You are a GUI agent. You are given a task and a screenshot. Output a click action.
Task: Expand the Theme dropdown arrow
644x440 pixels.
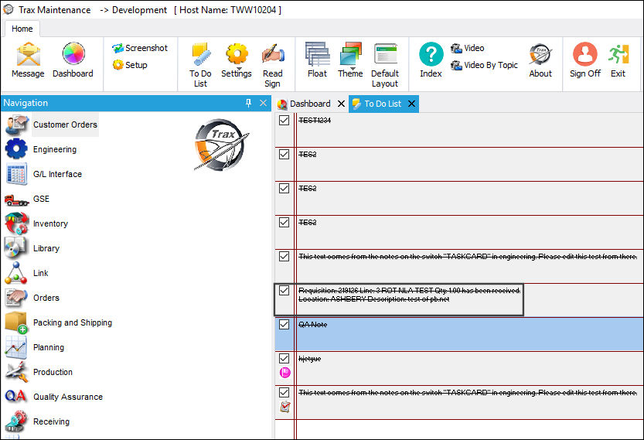[353, 69]
